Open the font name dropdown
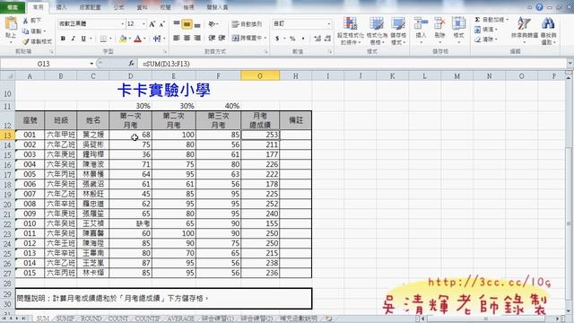This screenshot has width=574, height=323. (x=123, y=24)
